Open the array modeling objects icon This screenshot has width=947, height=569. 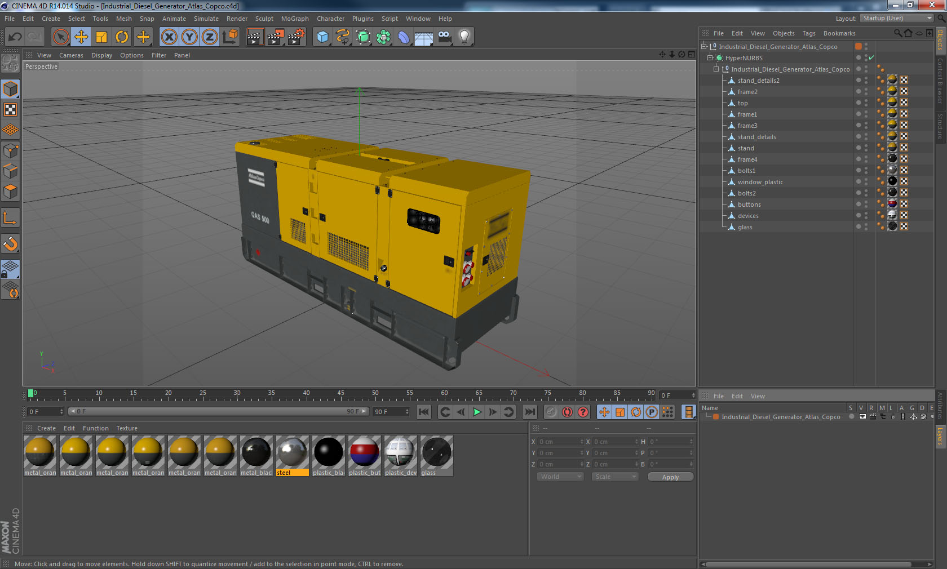383,37
